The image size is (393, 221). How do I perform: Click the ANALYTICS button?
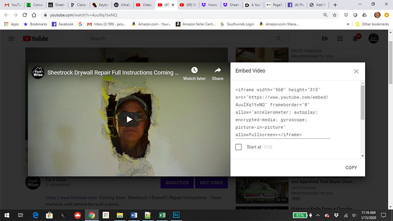point(177,183)
